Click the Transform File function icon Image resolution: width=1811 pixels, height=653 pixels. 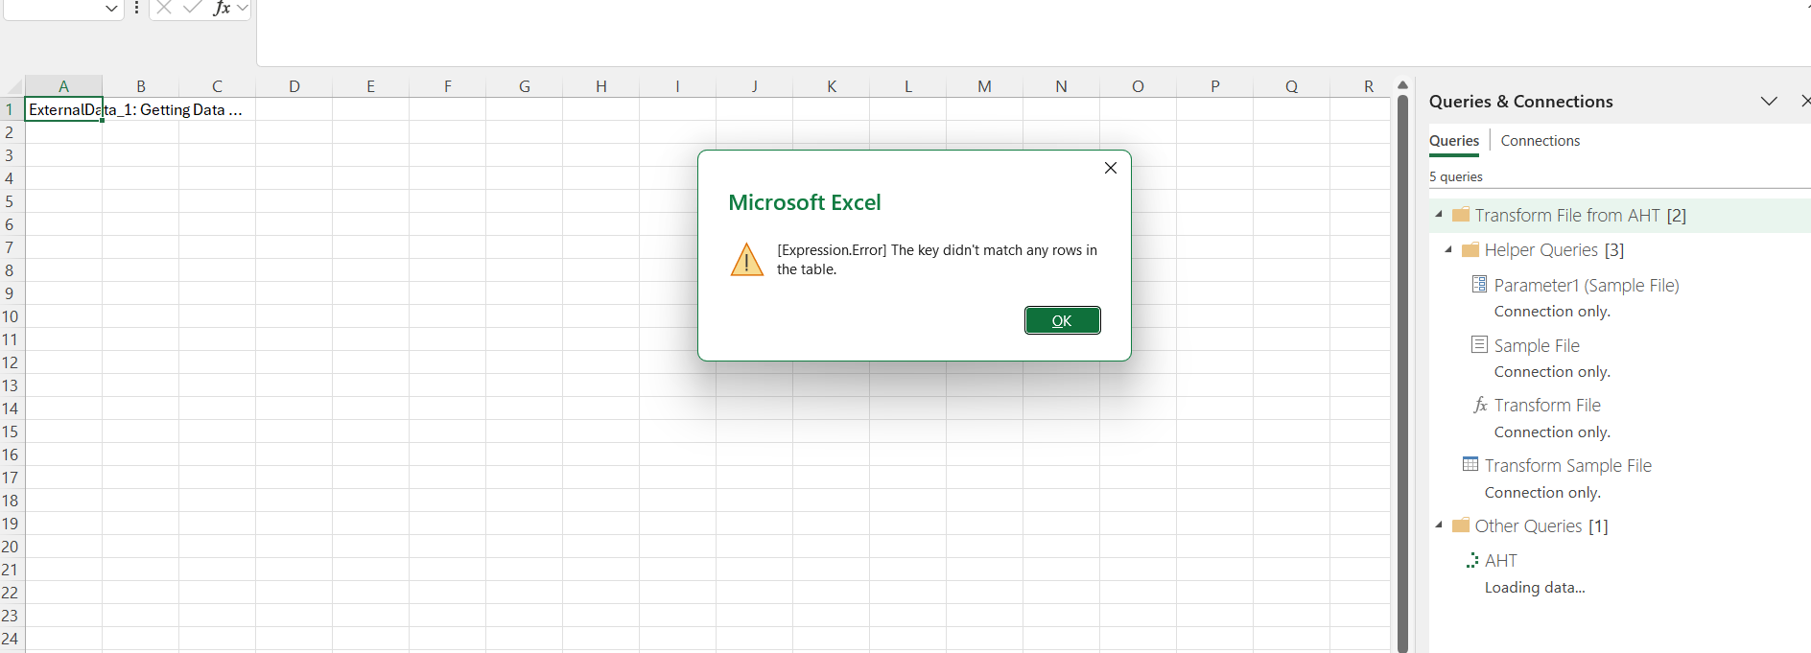1480,405
